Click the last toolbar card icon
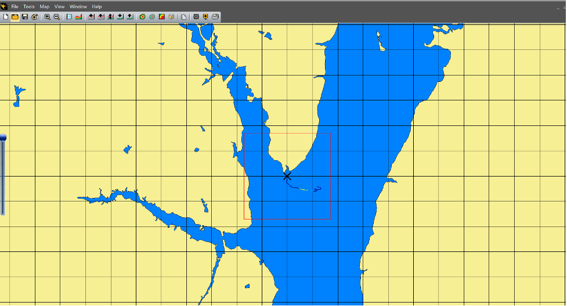This screenshot has width=567, height=306. coord(215,17)
